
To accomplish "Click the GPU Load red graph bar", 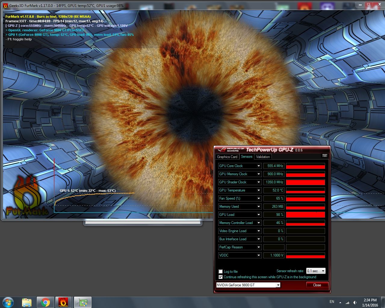I will pos(305,215).
